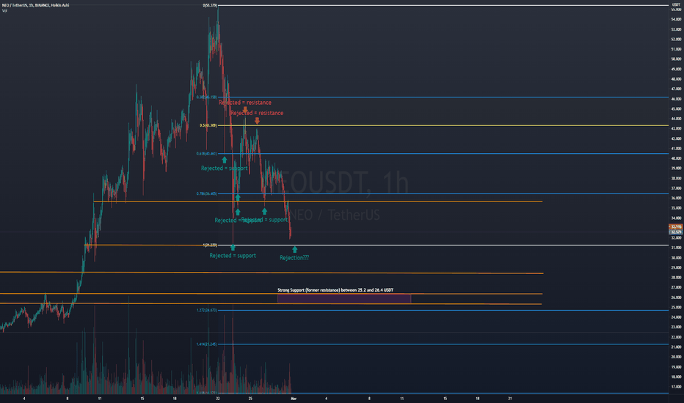Click the 25.000 price axis label

(x=677, y=307)
